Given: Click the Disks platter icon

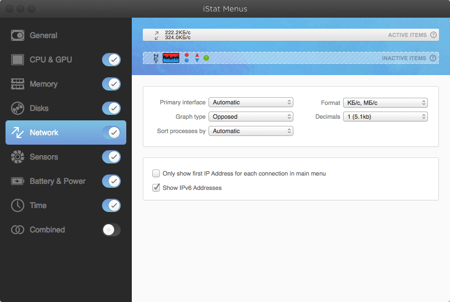Looking at the screenshot, I should (x=18, y=108).
